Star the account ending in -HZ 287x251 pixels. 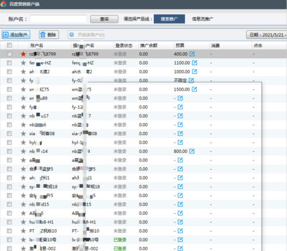[24, 63]
